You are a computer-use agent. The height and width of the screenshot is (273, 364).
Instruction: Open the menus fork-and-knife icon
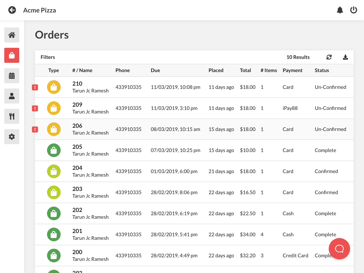pyautogui.click(x=12, y=116)
